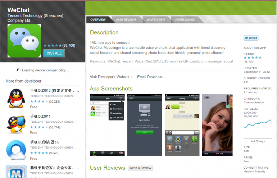Select the Permissions tab

coord(185,20)
